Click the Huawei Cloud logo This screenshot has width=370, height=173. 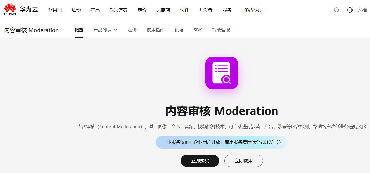(21, 10)
